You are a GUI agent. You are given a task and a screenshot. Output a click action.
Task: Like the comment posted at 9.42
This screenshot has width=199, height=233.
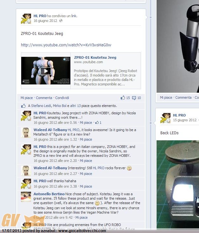click(81, 217)
